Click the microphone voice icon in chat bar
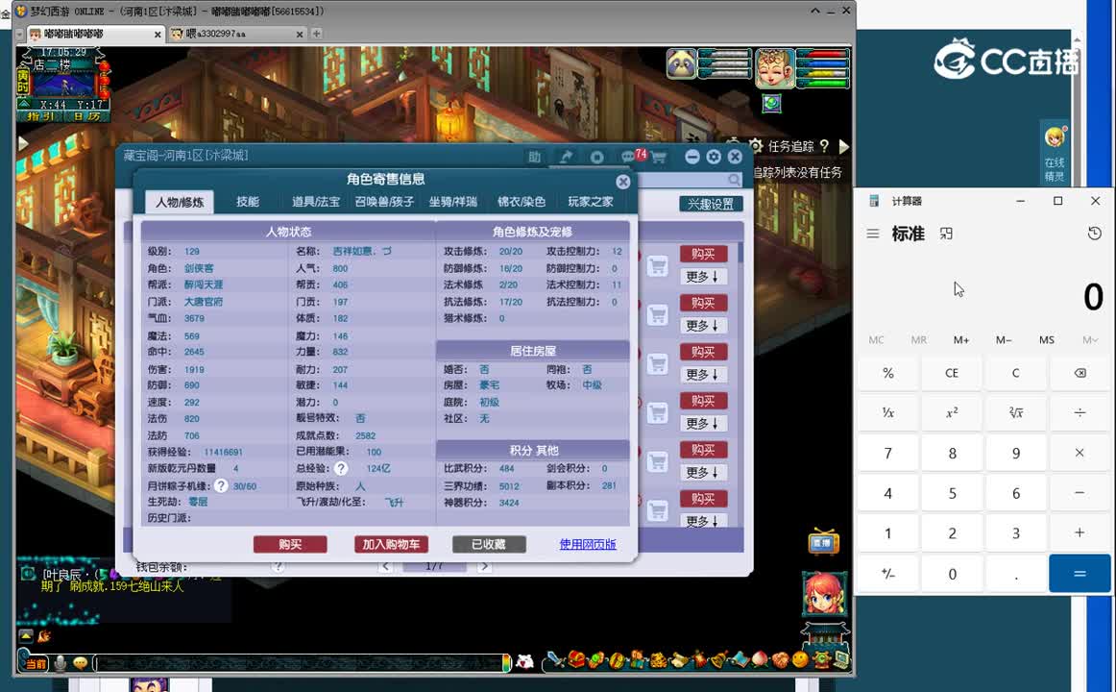 61,663
